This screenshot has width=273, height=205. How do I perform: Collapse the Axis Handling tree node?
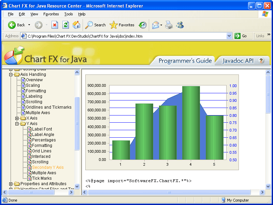coord(11,74)
